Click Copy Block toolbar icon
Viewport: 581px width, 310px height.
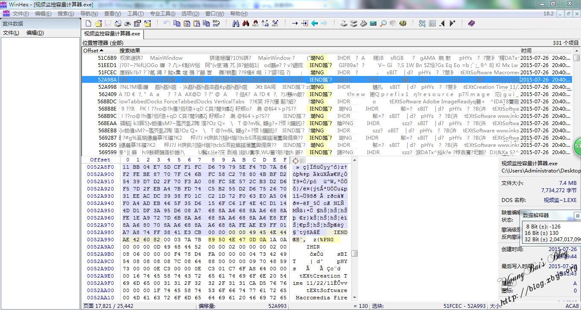[176, 23]
